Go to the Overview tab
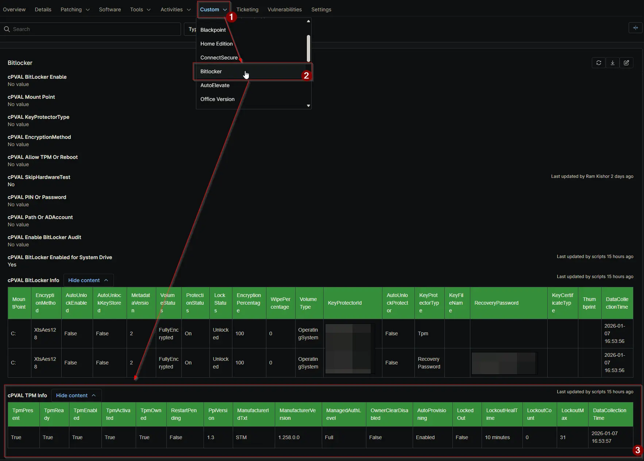Viewport: 644px width, 461px height. [x=14, y=9]
